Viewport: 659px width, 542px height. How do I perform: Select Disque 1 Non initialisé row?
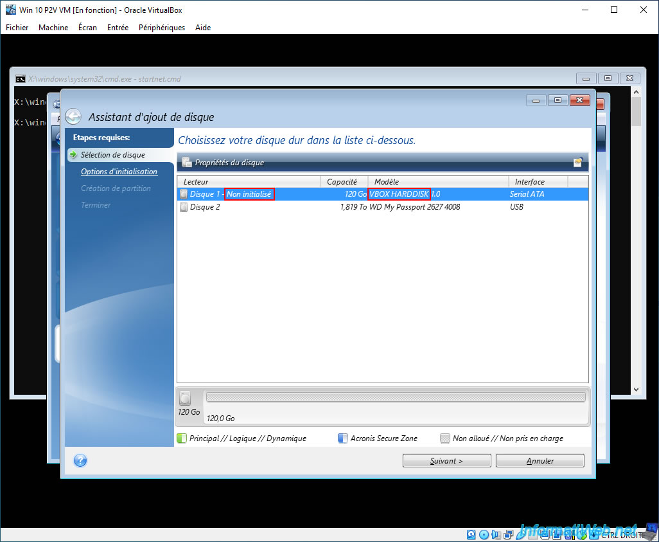[382, 194]
